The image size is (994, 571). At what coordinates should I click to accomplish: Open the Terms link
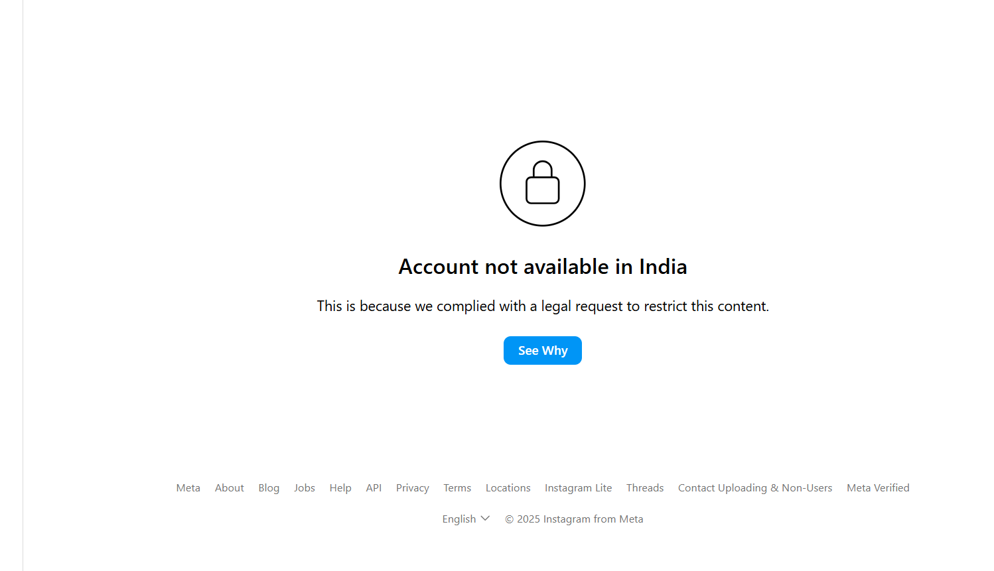click(x=457, y=488)
